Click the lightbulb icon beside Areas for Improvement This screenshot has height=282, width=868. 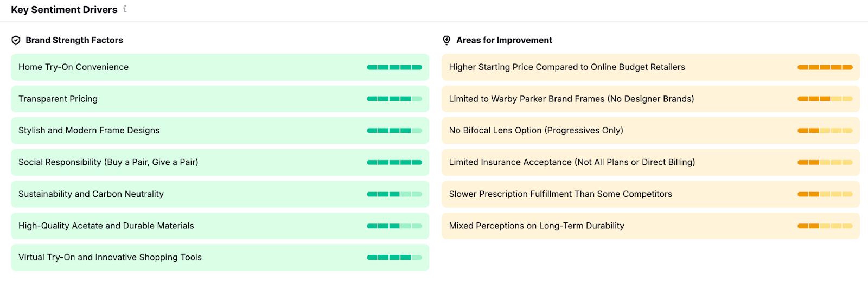point(446,40)
